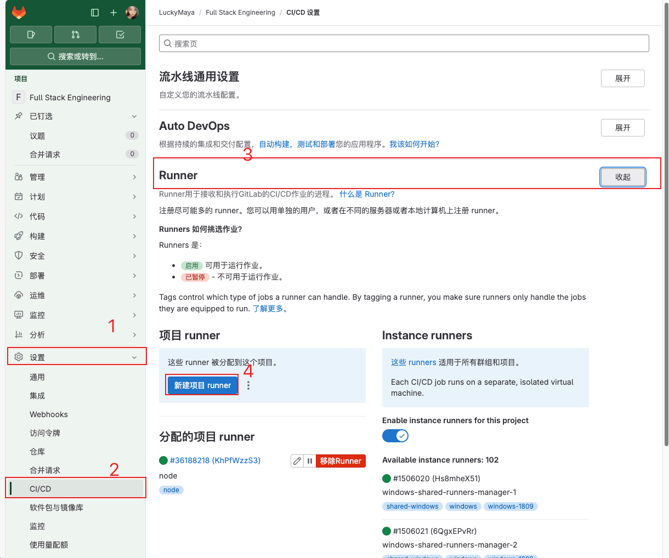Open runner #36188218 (KhPfWzzS3) link
The height and width of the screenshot is (558, 669).
(215, 460)
